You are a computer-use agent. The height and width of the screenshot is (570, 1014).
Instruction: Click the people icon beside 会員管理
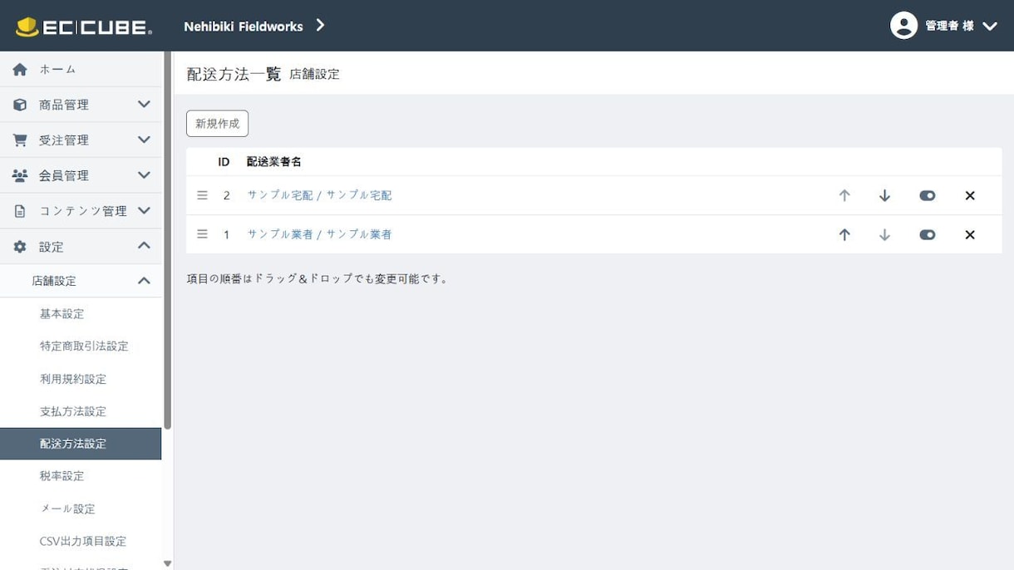[x=20, y=175]
